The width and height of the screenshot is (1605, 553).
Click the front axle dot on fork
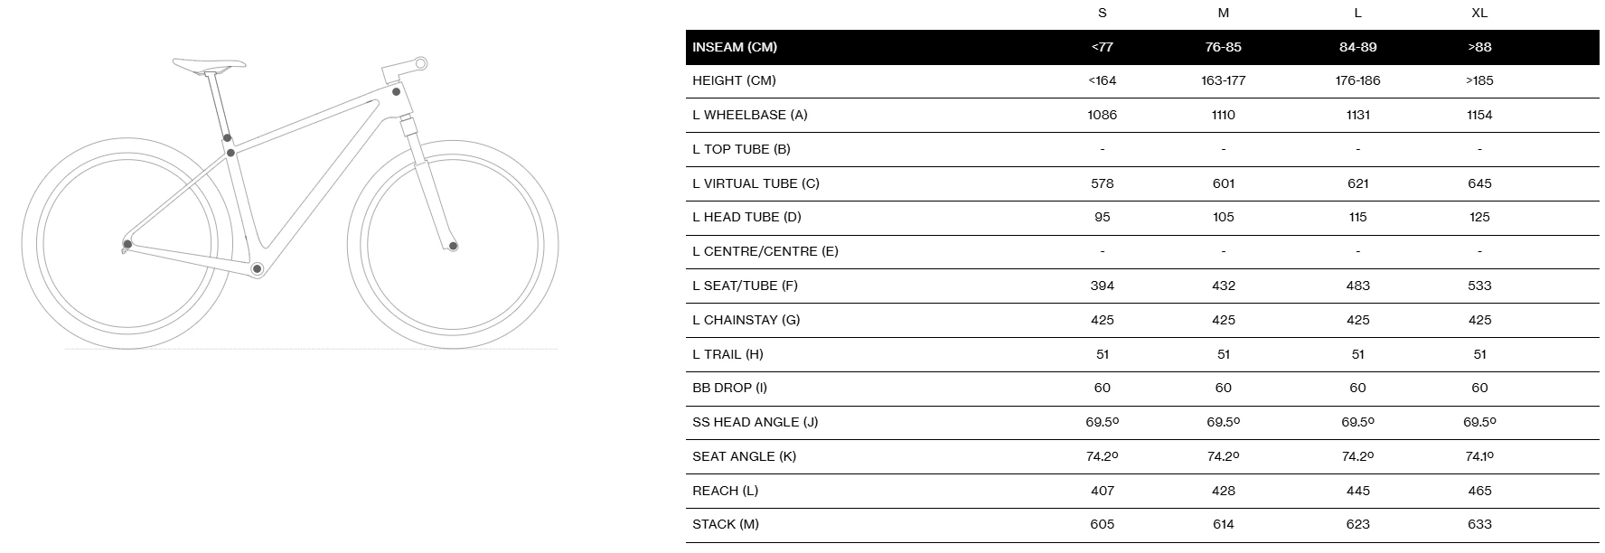tap(453, 246)
